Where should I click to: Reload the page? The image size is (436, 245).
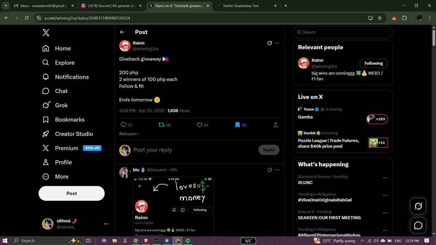27,18
